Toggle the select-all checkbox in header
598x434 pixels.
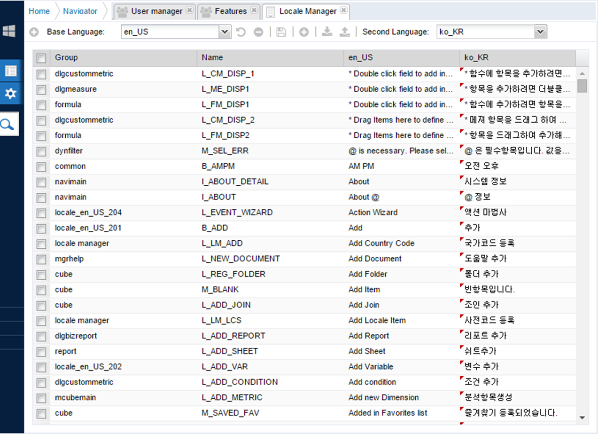tap(41, 58)
